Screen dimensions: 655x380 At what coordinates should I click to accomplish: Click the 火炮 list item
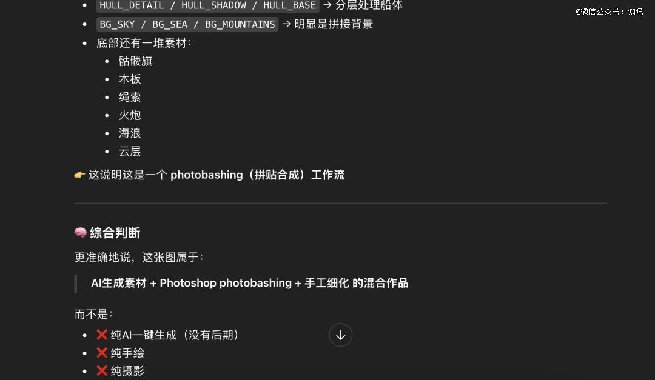pos(130,115)
